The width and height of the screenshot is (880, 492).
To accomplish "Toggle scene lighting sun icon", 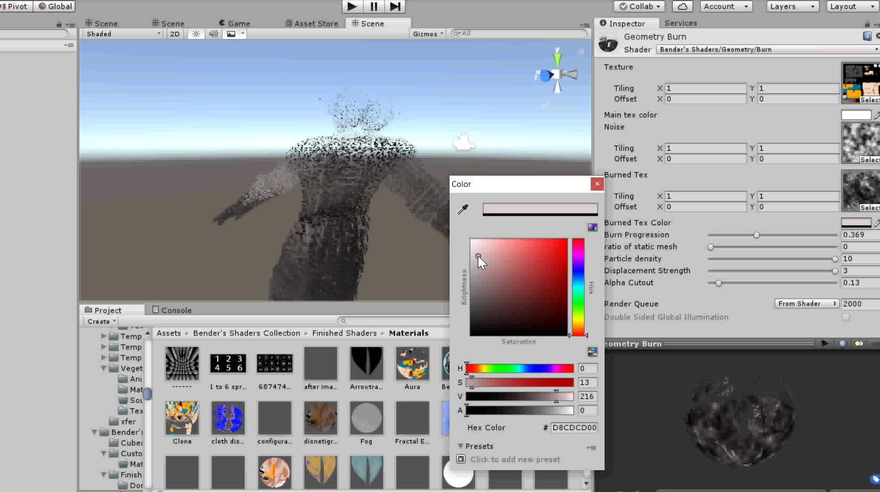I will click(196, 34).
